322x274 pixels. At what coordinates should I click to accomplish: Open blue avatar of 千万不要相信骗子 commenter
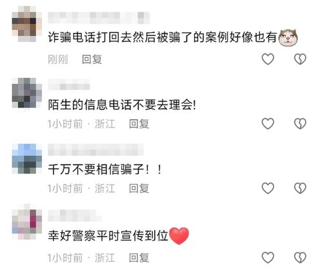tap(27, 159)
